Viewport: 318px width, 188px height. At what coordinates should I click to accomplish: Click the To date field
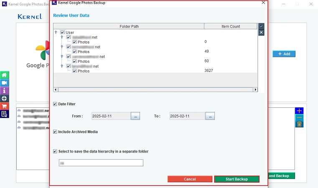click(x=187, y=116)
